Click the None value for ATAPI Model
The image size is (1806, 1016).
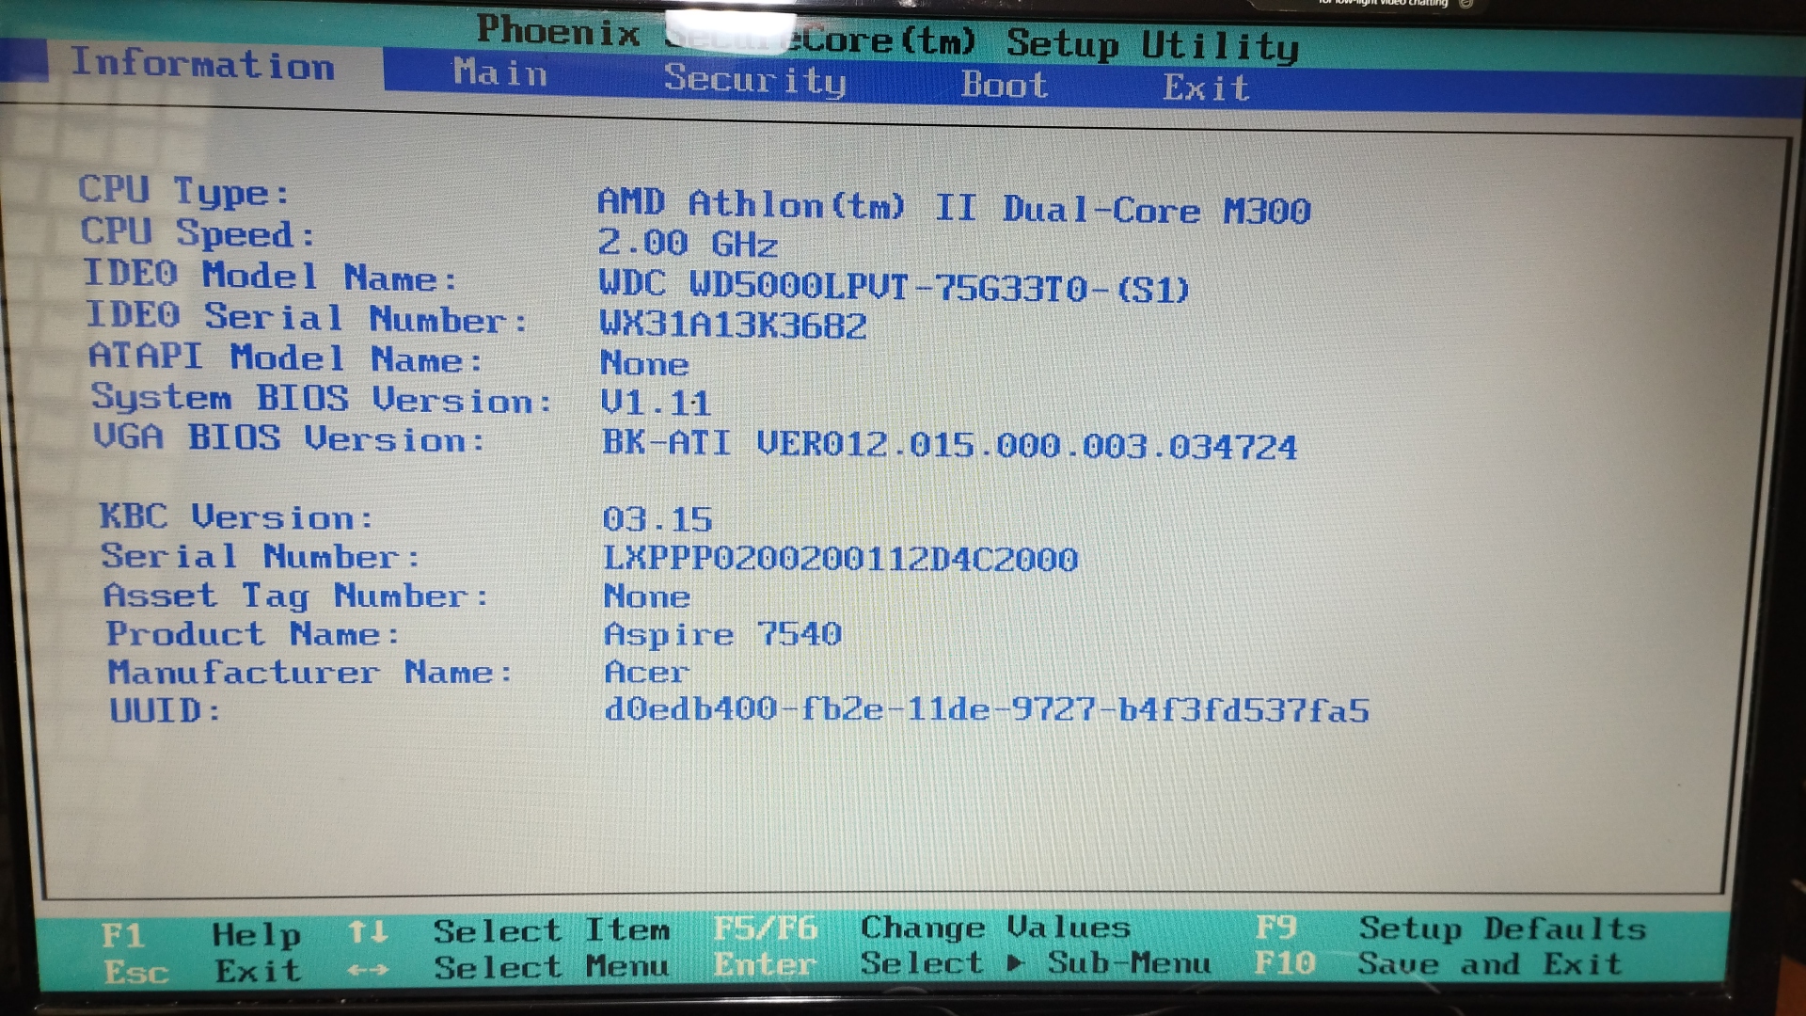click(x=644, y=363)
